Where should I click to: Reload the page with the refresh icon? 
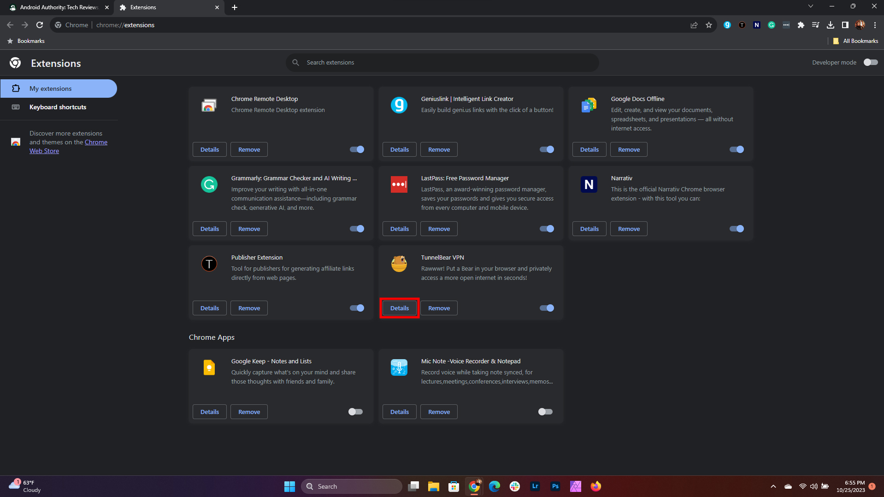(x=40, y=25)
